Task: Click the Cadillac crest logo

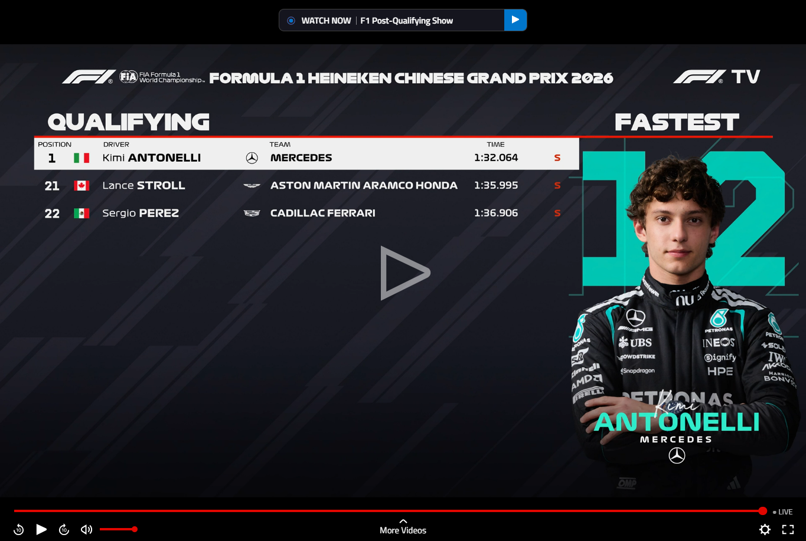Action: (x=252, y=213)
